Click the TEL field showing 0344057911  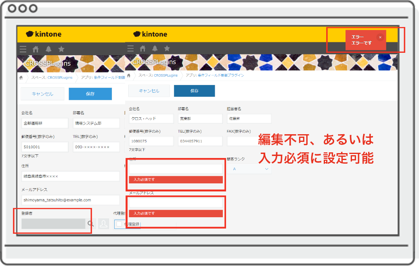(200, 141)
